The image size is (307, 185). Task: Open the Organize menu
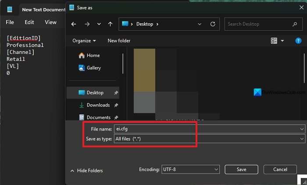pos(84,41)
